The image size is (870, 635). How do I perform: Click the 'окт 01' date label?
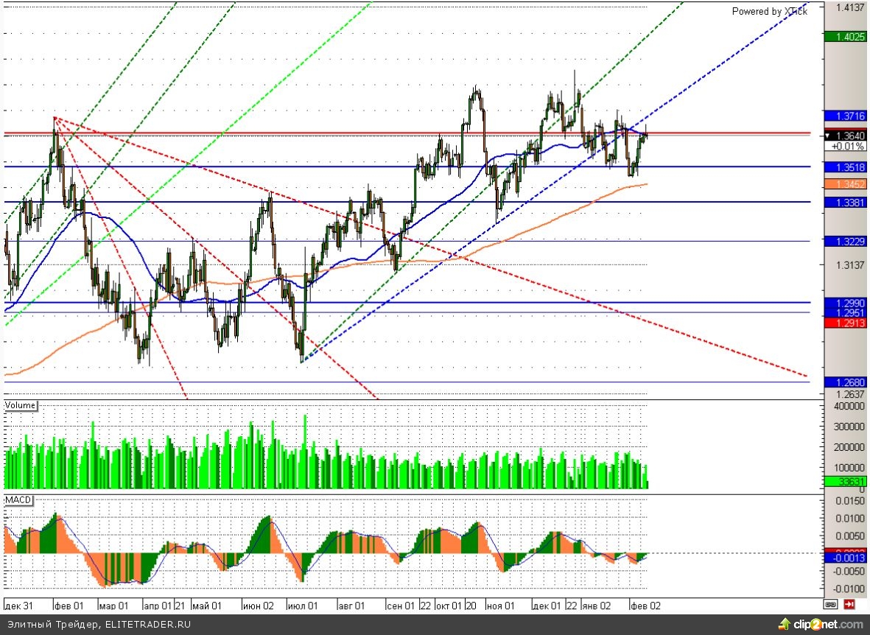(x=449, y=606)
